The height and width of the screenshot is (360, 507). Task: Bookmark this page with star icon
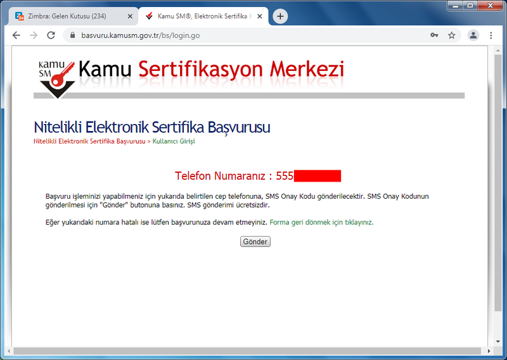[452, 35]
